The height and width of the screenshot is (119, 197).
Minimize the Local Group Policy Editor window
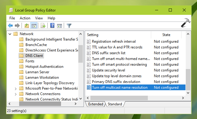click(157, 10)
